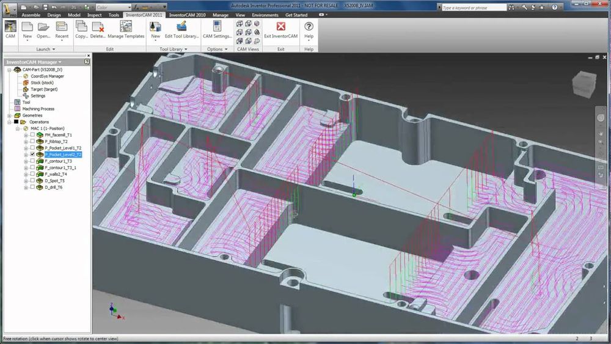Open the Color dropdown in title bar
The width and height of the screenshot is (611, 344).
click(113, 7)
